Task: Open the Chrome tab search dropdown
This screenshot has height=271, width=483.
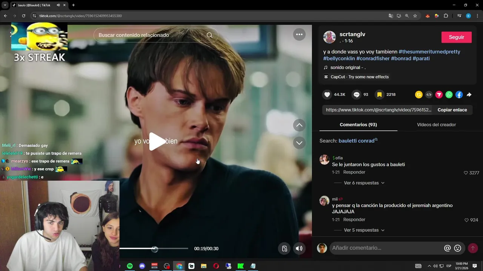Action: 5,5
